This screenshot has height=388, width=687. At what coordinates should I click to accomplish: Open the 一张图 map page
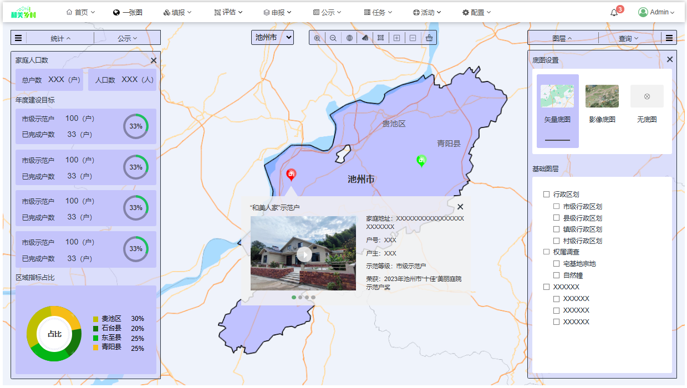point(128,12)
